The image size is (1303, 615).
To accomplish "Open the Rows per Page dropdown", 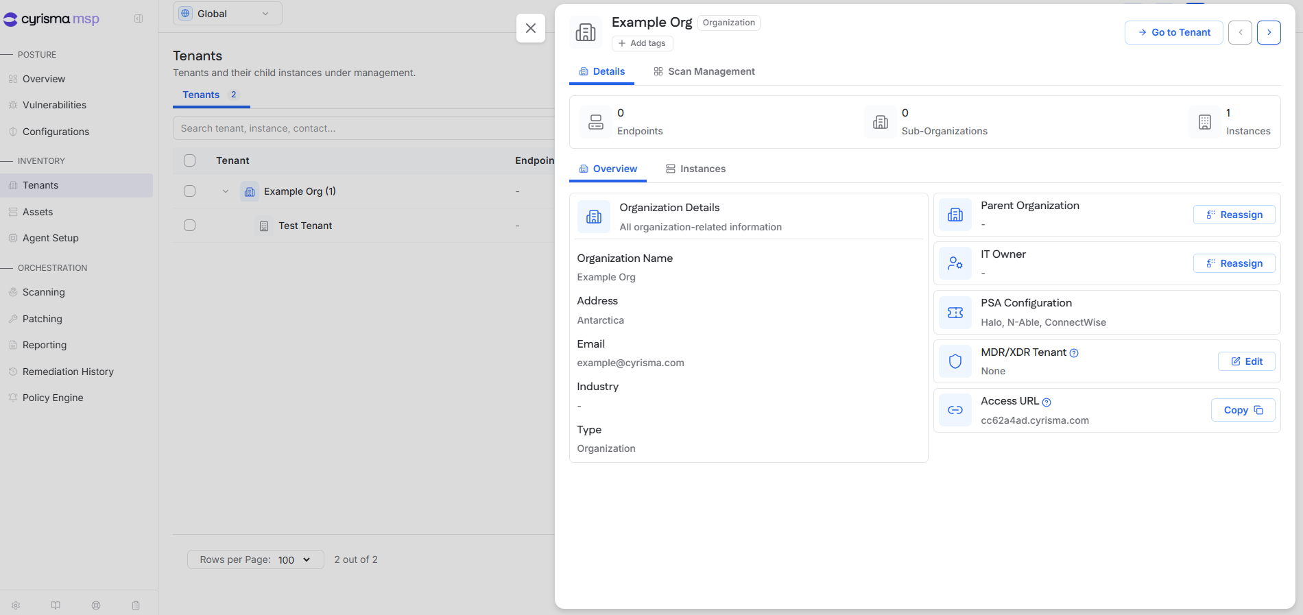I will [x=256, y=559].
